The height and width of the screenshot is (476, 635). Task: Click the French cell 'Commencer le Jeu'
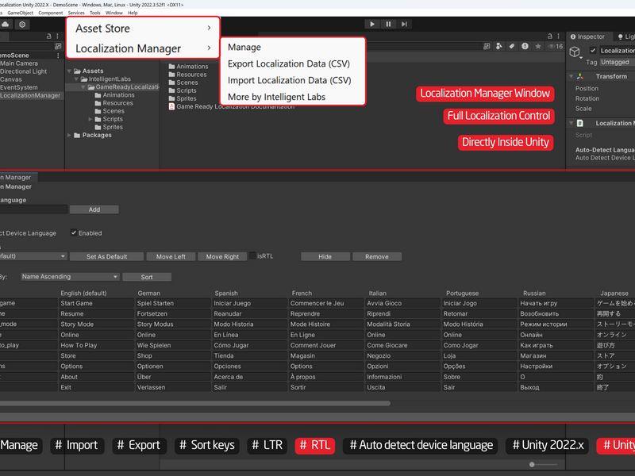(x=327, y=303)
